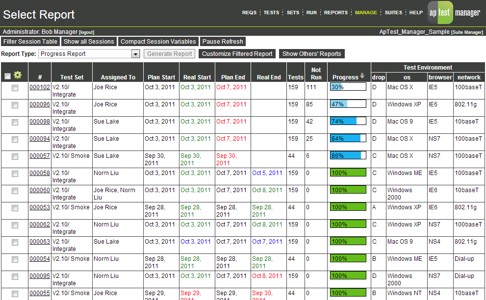Open session link 000054
The height and width of the screenshot is (300, 486).
40,259
